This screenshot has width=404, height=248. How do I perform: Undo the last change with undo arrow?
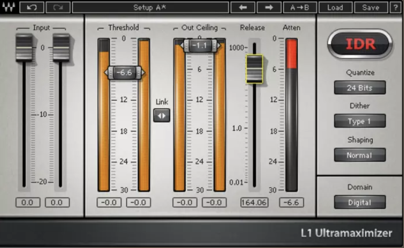click(32, 7)
